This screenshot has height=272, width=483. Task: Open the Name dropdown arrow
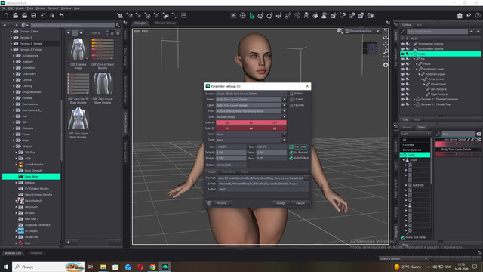coord(284,100)
